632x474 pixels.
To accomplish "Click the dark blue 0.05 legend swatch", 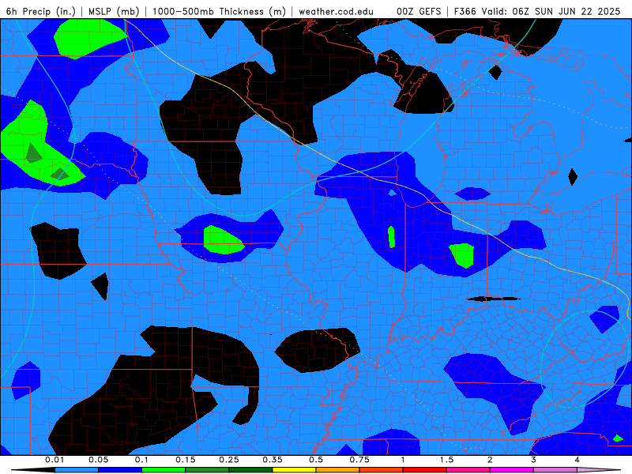I will click(x=120, y=470).
